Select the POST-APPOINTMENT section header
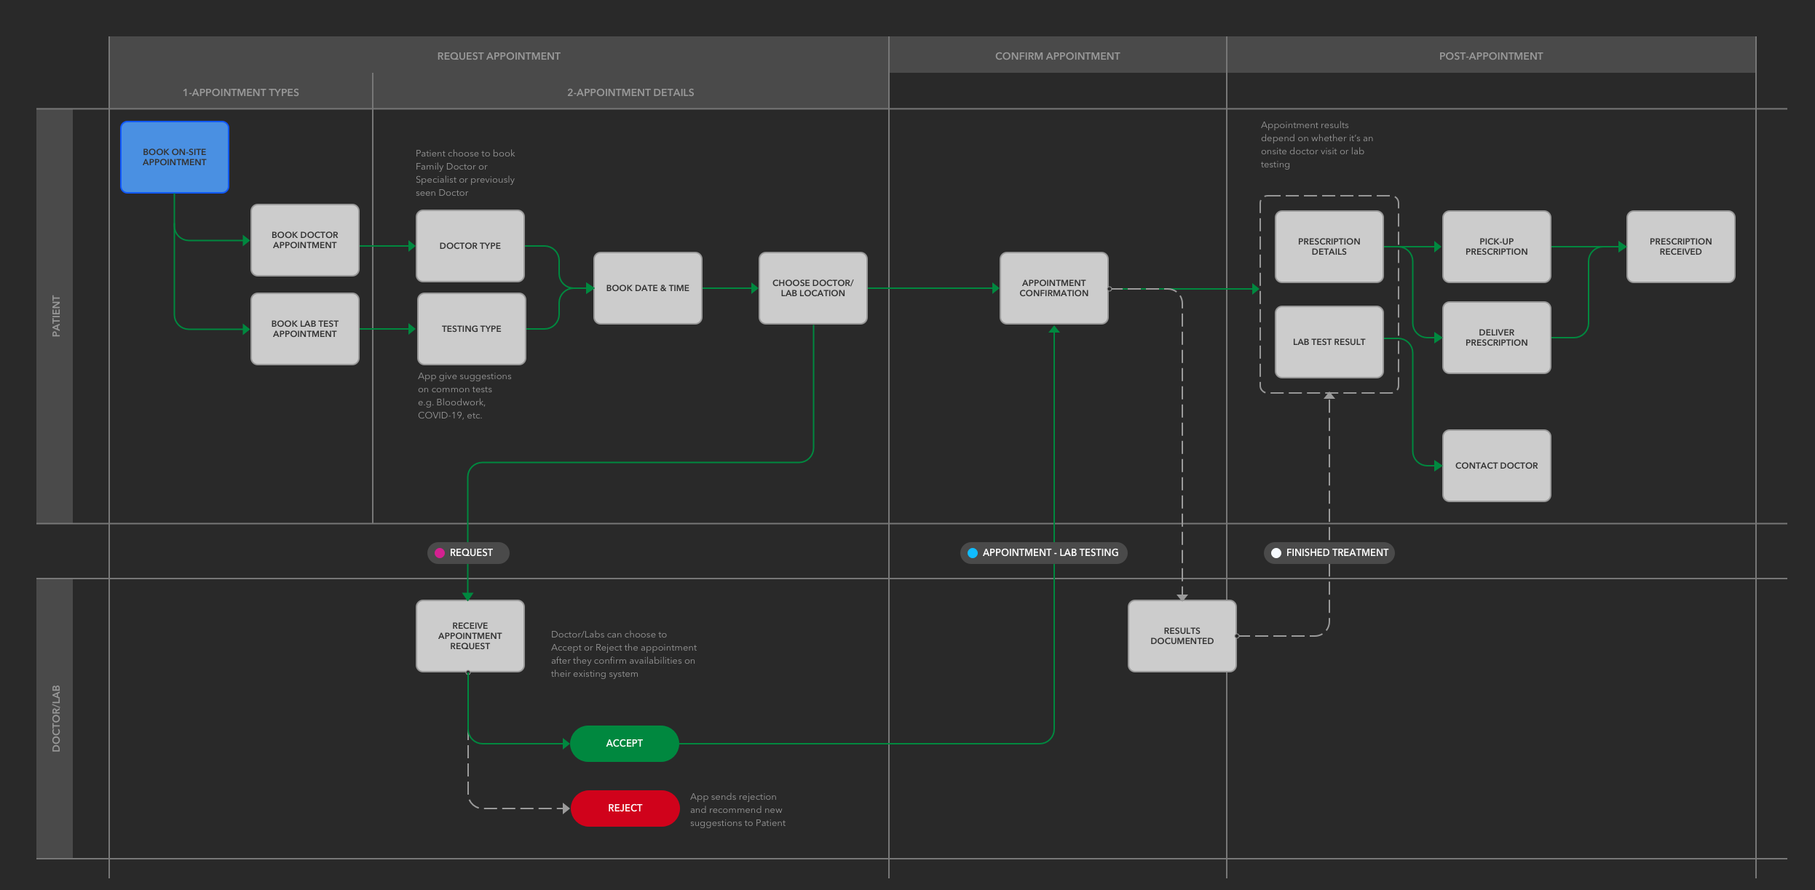 coord(1490,55)
